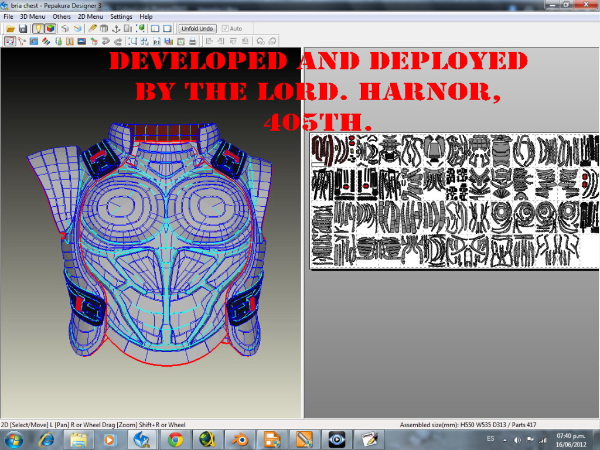Open the clock showing 07:40 p.m.
600x450 pixels.
tap(571, 440)
